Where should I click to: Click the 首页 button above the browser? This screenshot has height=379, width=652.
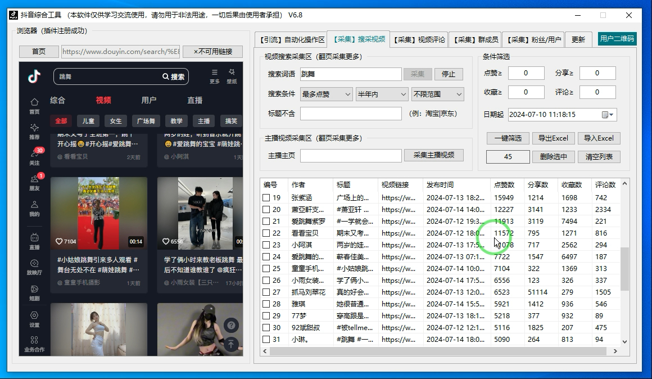click(x=39, y=52)
